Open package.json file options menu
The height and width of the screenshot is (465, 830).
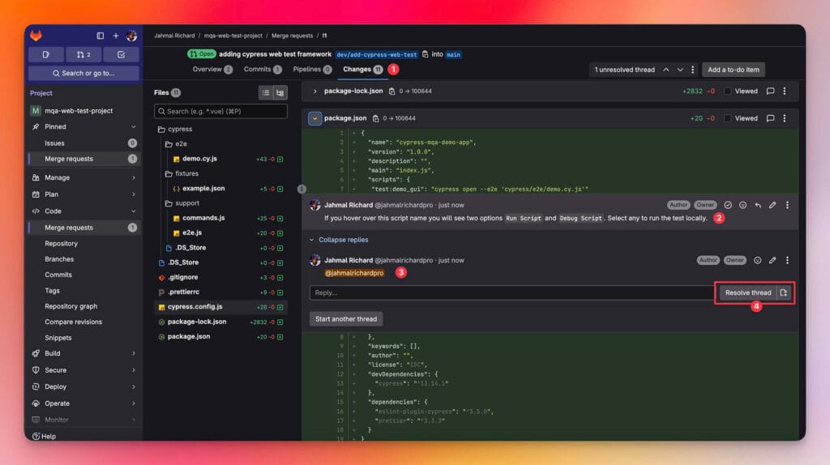(x=785, y=118)
